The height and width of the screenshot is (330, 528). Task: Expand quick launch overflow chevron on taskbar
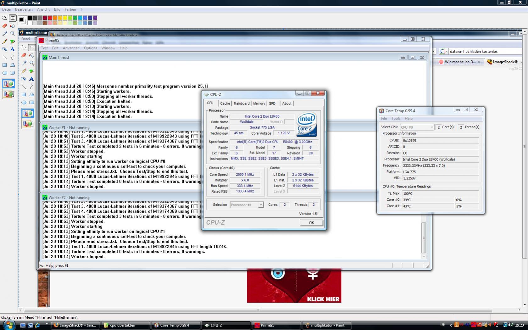click(x=47, y=324)
